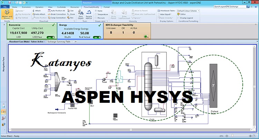Click the flowsheet vertical scrollbar
The width and height of the screenshot is (259, 139).
(x=255, y=87)
